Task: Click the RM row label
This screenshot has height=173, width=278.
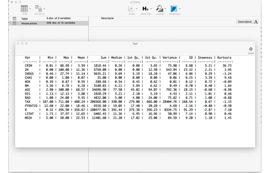Action: pyautogui.click(x=27, y=86)
